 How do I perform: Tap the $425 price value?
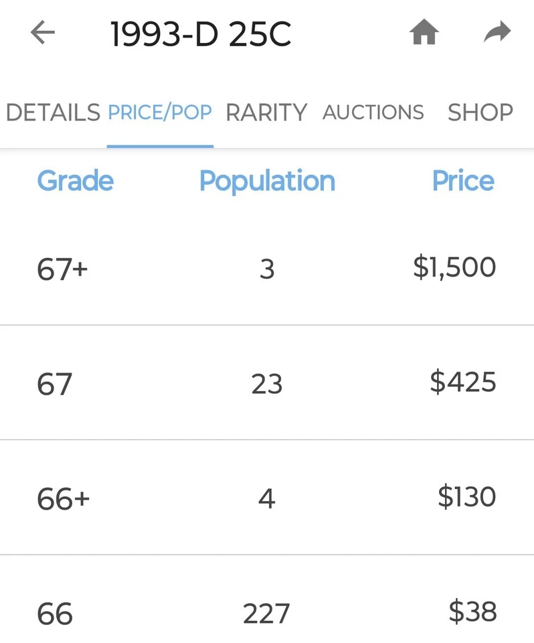click(x=462, y=382)
